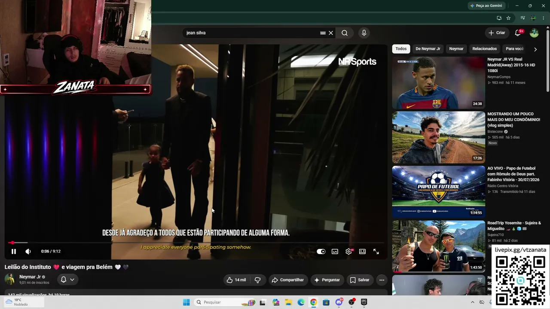Submit search with the magnifier button
The width and height of the screenshot is (550, 309).
click(345, 33)
